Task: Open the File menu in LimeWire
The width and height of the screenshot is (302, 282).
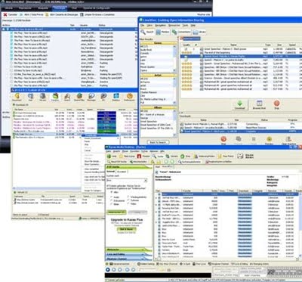Action: coord(142,26)
